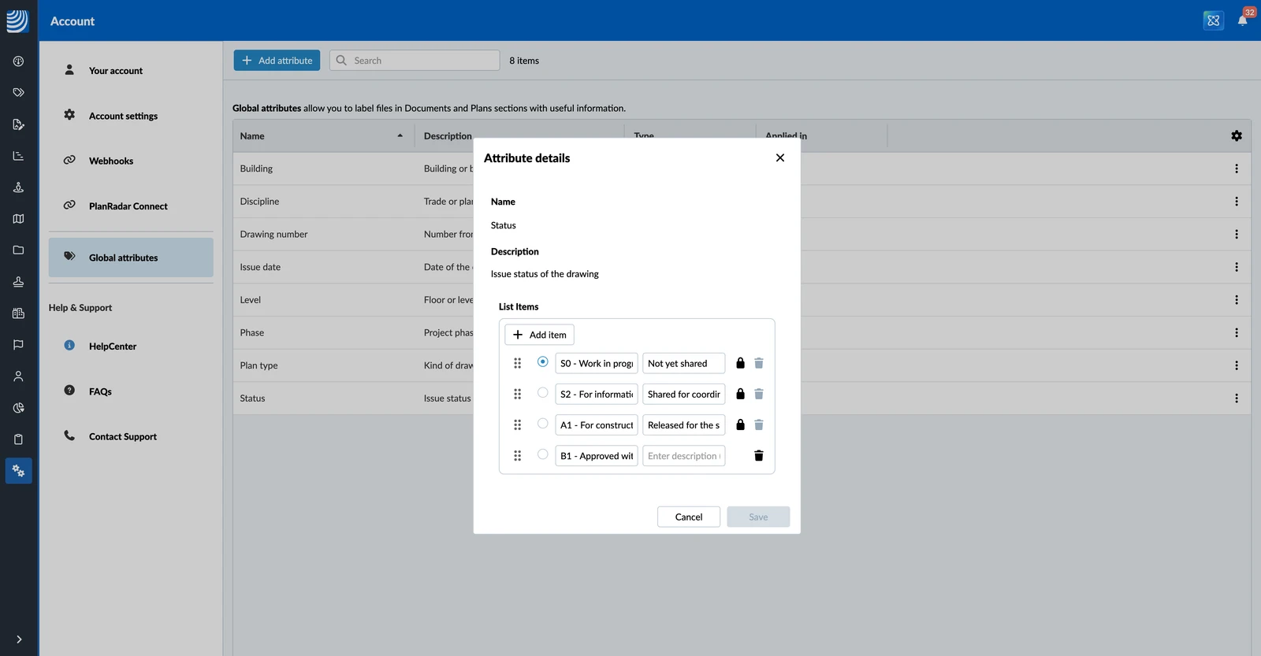Screen dimensions: 1261x656
Task: Click the Add attribute button
Action: tap(277, 61)
